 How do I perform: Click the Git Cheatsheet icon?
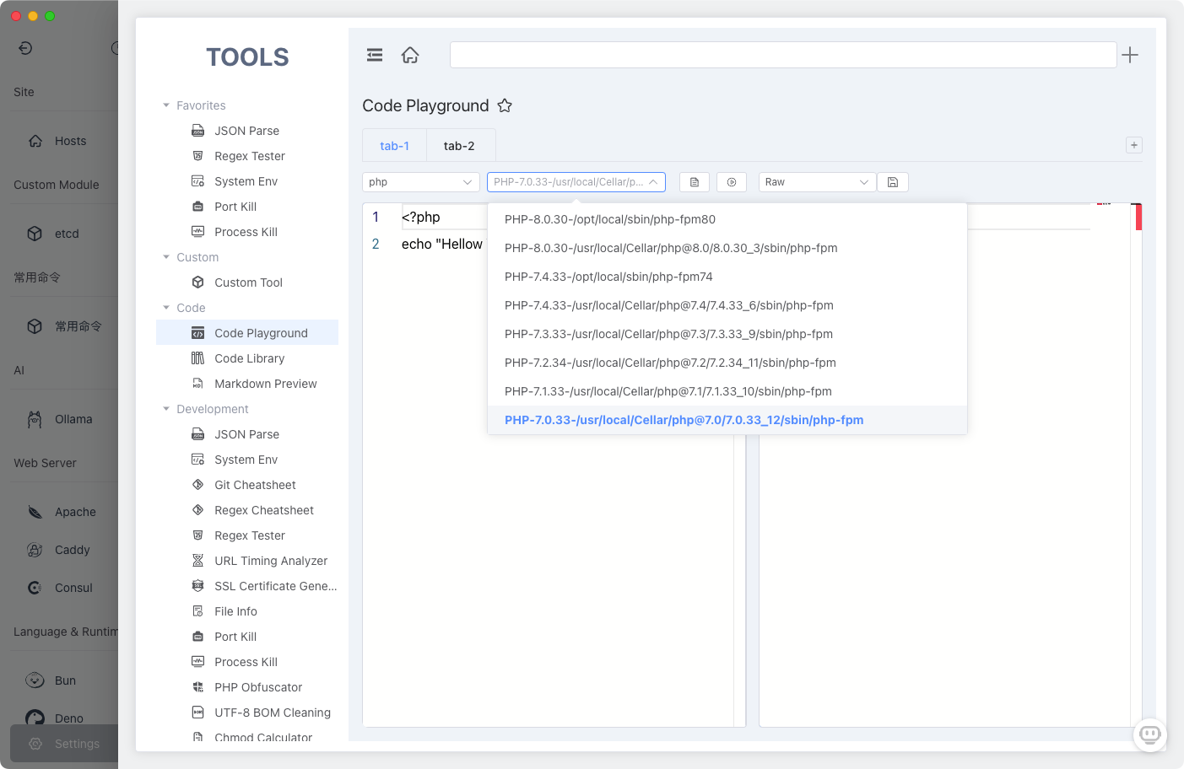197,485
